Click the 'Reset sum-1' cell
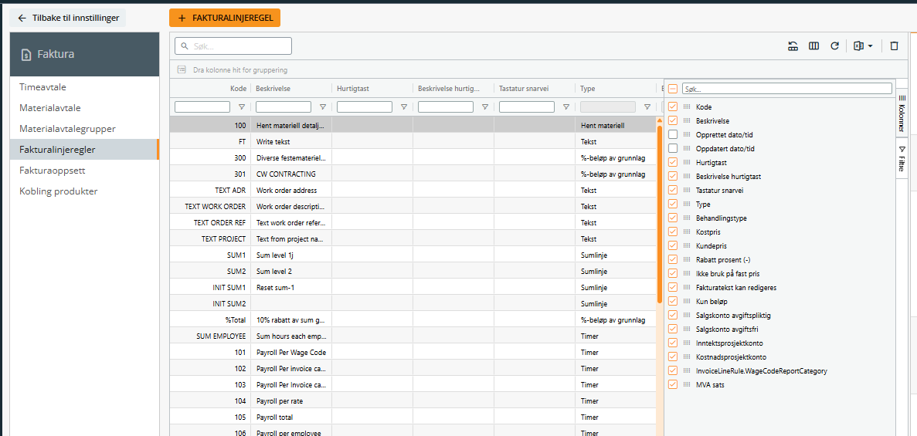The image size is (917, 436). click(x=292, y=288)
